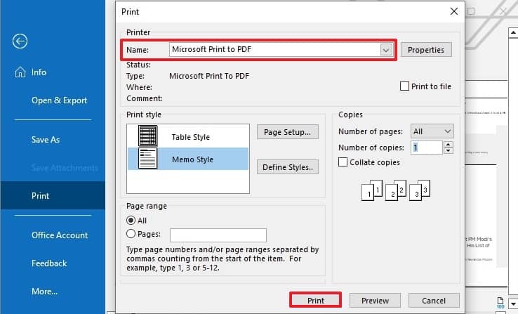Viewport: 518px width, 314px height.
Task: Click the preview scrollbar up arrow
Action: (x=512, y=33)
